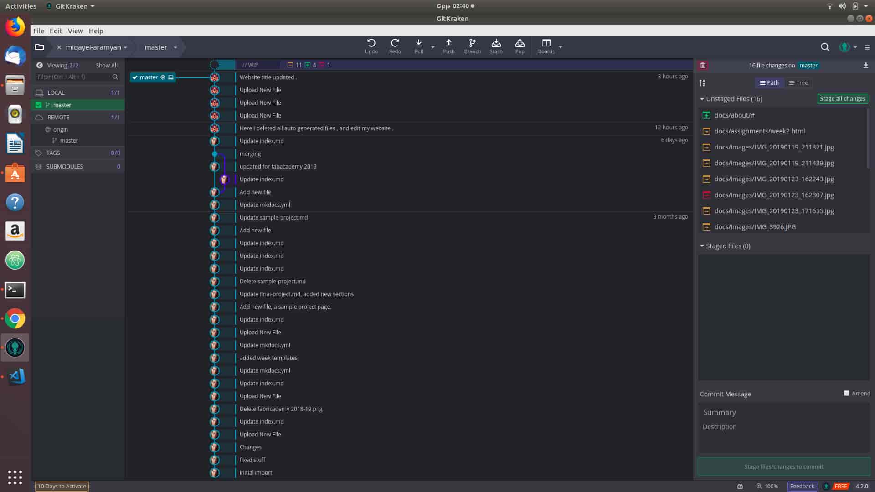Open the master branch dropdown in breadcrumb
Viewport: 875px width, 492px height.
click(175, 47)
